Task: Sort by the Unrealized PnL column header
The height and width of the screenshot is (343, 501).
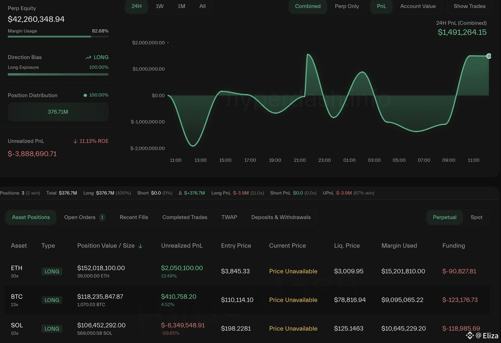Action: (x=182, y=246)
